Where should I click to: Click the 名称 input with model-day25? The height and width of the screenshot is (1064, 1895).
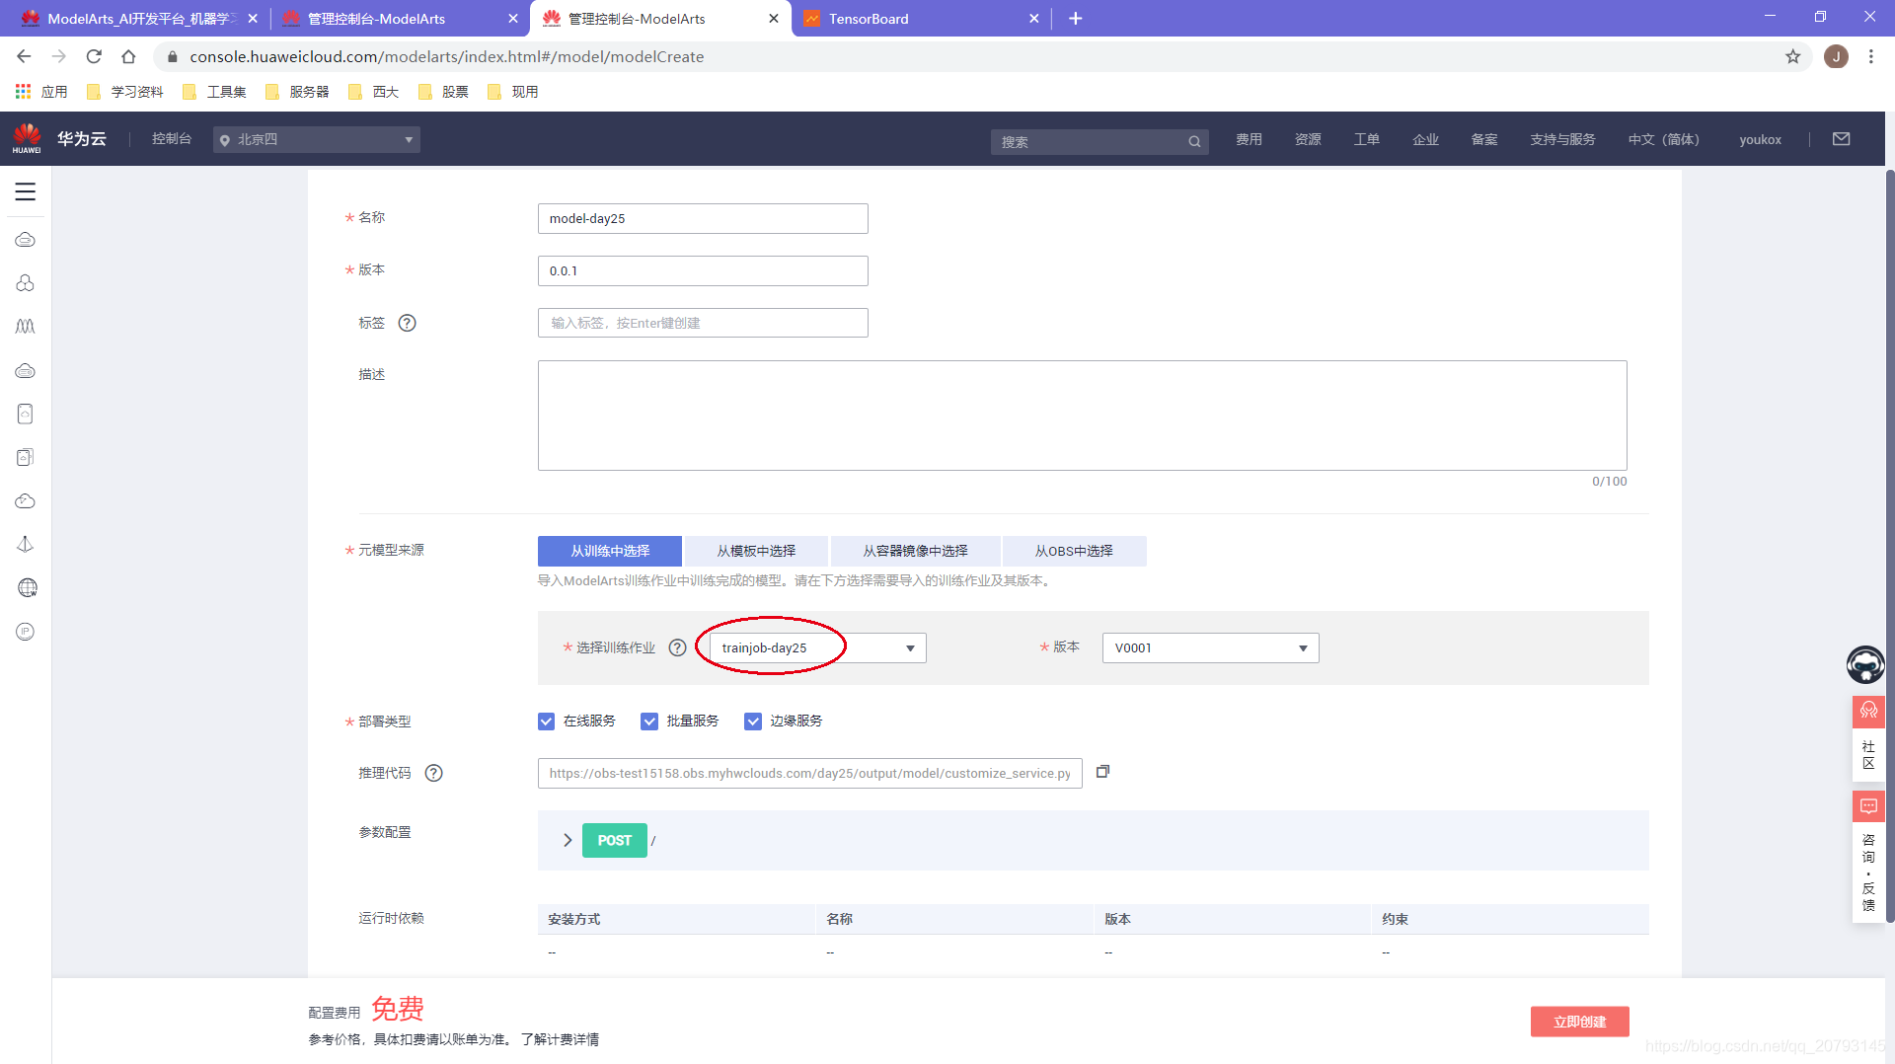[x=703, y=218]
